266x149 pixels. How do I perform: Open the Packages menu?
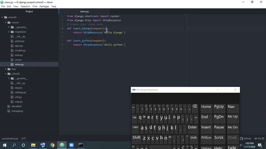pyautogui.click(x=44, y=7)
